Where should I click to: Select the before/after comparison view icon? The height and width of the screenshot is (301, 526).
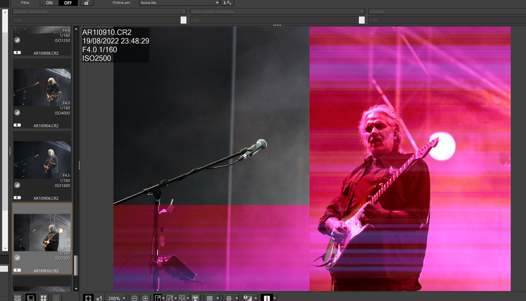170,298
